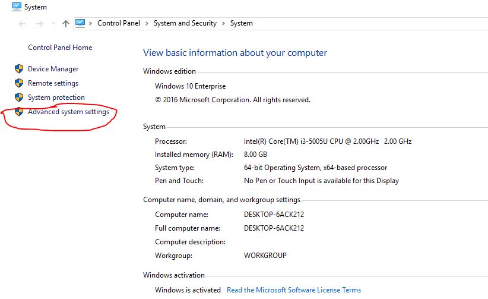This screenshot has width=488, height=299.
Task: Click Workgroup value 'WORKGROUP'
Action: (265, 256)
